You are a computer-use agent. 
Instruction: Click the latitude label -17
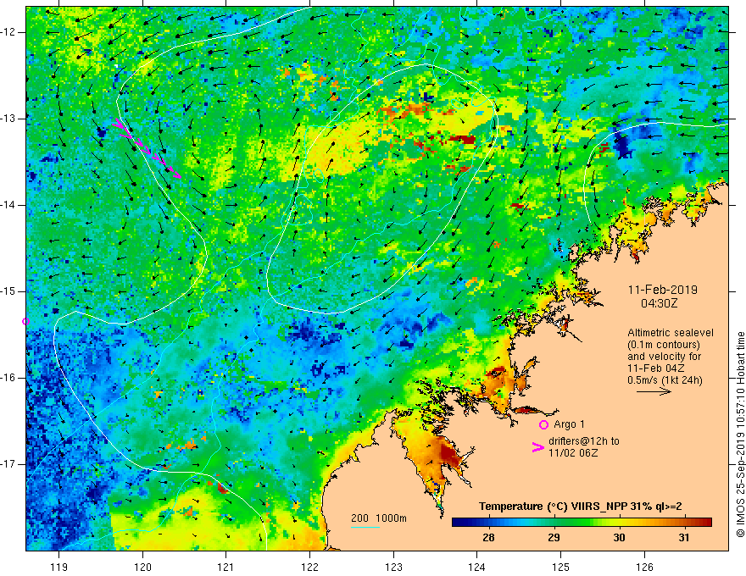click(8, 464)
